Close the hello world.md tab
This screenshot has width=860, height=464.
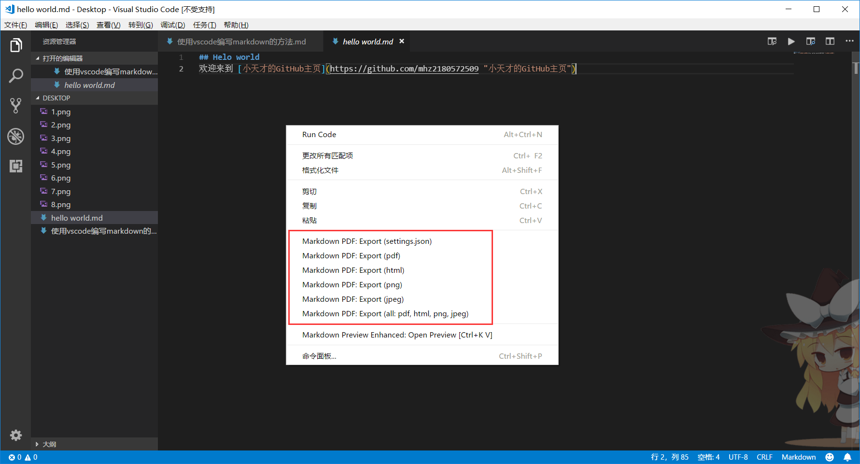coord(401,42)
